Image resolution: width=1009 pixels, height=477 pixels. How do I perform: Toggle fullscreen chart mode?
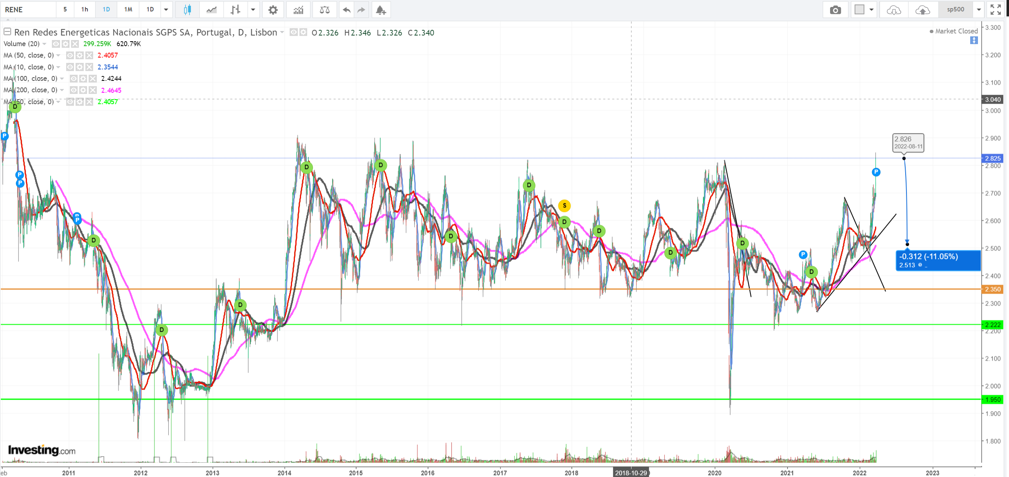pyautogui.click(x=996, y=10)
